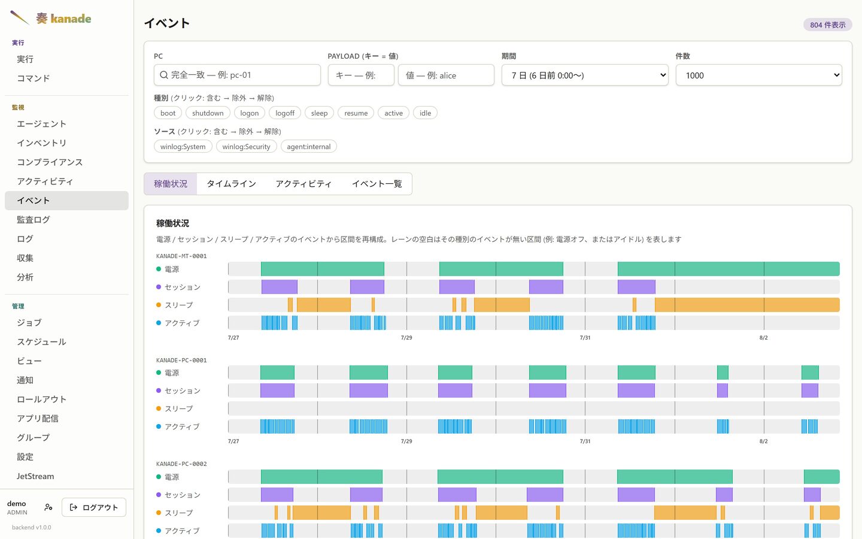
Task: Click the green 電源 legend dot for KANADE-MT-0001
Action: click(x=159, y=269)
